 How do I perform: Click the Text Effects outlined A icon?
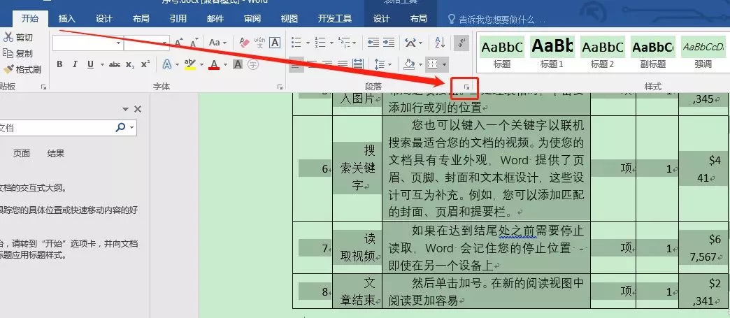(166, 64)
